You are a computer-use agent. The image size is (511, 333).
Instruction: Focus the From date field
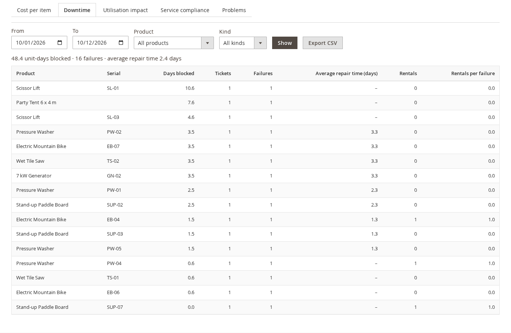[39, 43]
